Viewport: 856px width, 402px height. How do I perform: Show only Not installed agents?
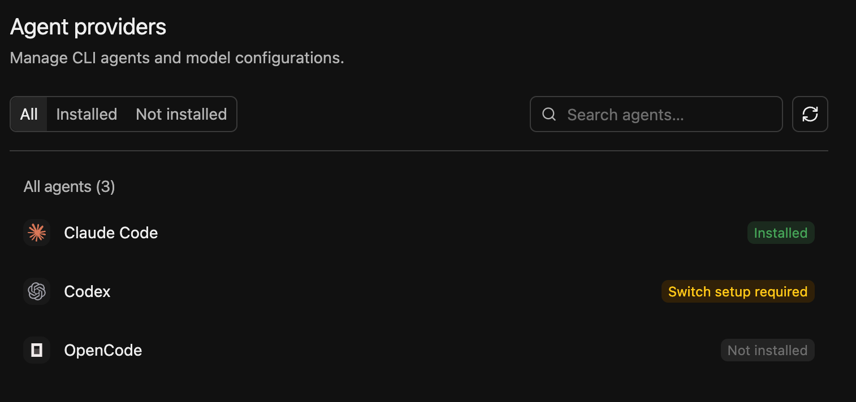(x=181, y=114)
